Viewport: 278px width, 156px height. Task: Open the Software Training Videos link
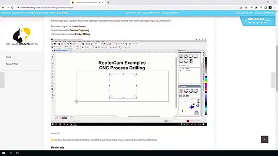pos(59,13)
